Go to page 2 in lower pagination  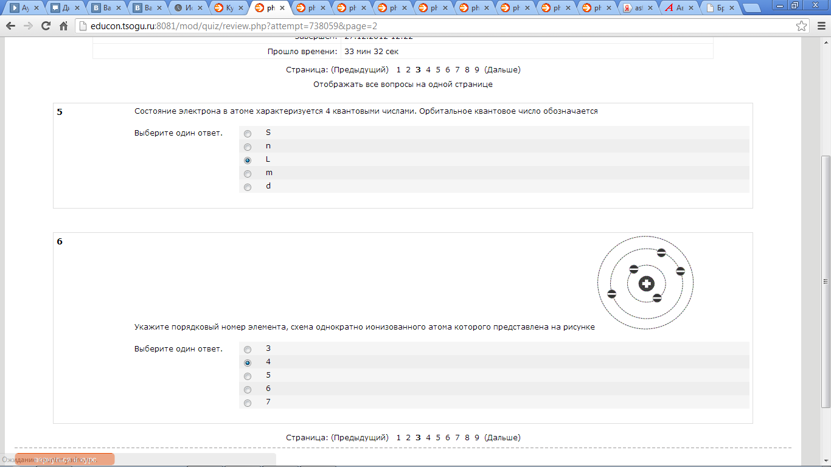coord(408,437)
